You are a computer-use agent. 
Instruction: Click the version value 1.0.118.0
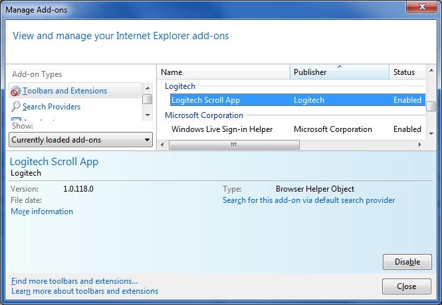pos(78,189)
